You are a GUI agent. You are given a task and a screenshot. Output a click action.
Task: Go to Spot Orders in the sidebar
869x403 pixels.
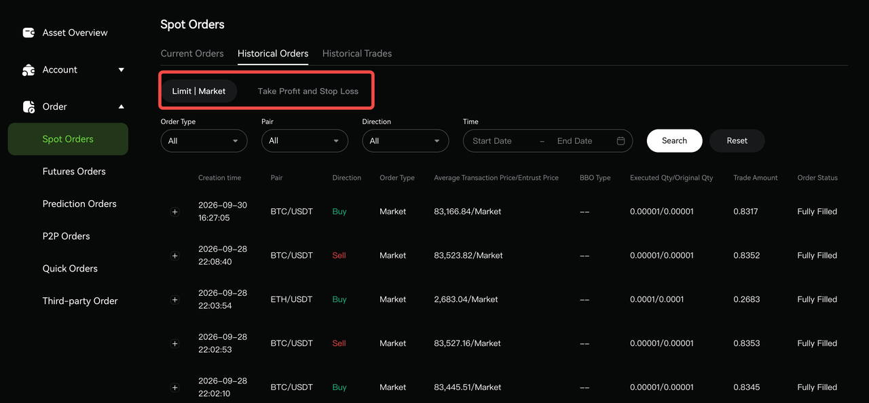pyautogui.click(x=68, y=139)
